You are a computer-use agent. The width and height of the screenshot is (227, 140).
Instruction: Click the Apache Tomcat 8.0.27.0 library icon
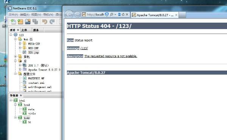point(25,69)
